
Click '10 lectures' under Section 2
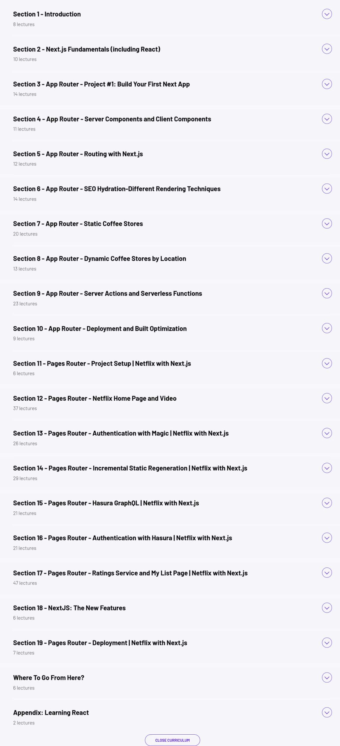point(25,59)
